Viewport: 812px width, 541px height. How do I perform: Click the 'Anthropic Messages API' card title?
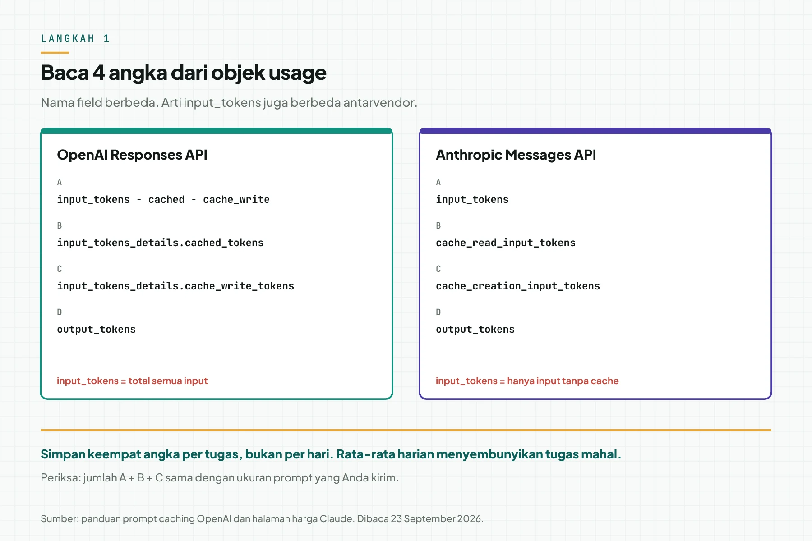click(516, 155)
